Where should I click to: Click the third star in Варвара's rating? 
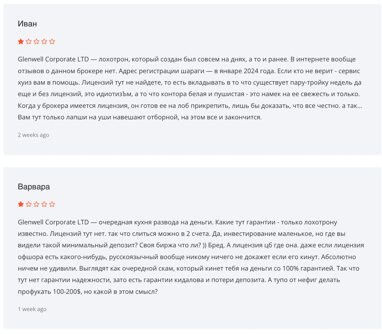[36, 204]
